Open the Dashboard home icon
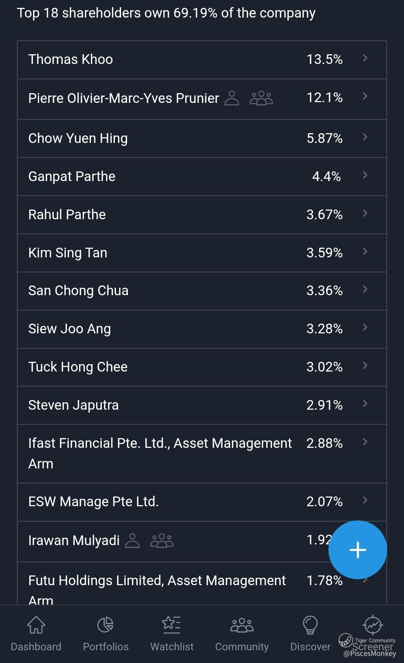The image size is (404, 663). 36,625
